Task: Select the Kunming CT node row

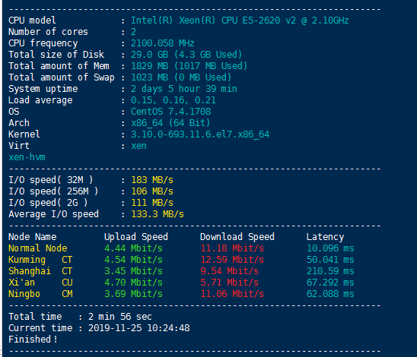Action: tap(181, 260)
